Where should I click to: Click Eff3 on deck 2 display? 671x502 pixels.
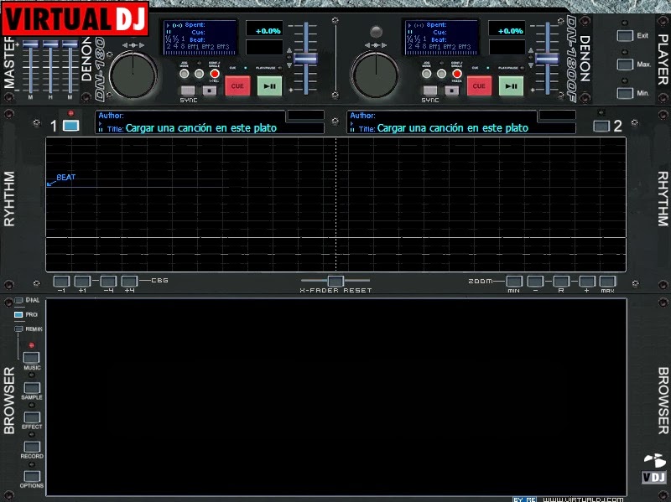tap(464, 47)
